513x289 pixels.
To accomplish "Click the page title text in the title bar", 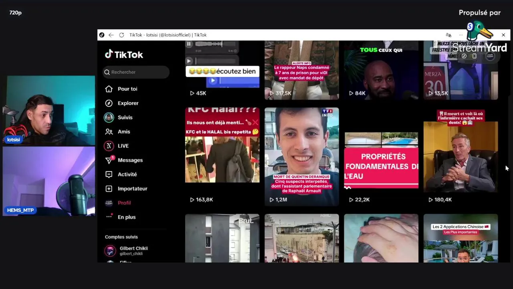I will (x=168, y=35).
